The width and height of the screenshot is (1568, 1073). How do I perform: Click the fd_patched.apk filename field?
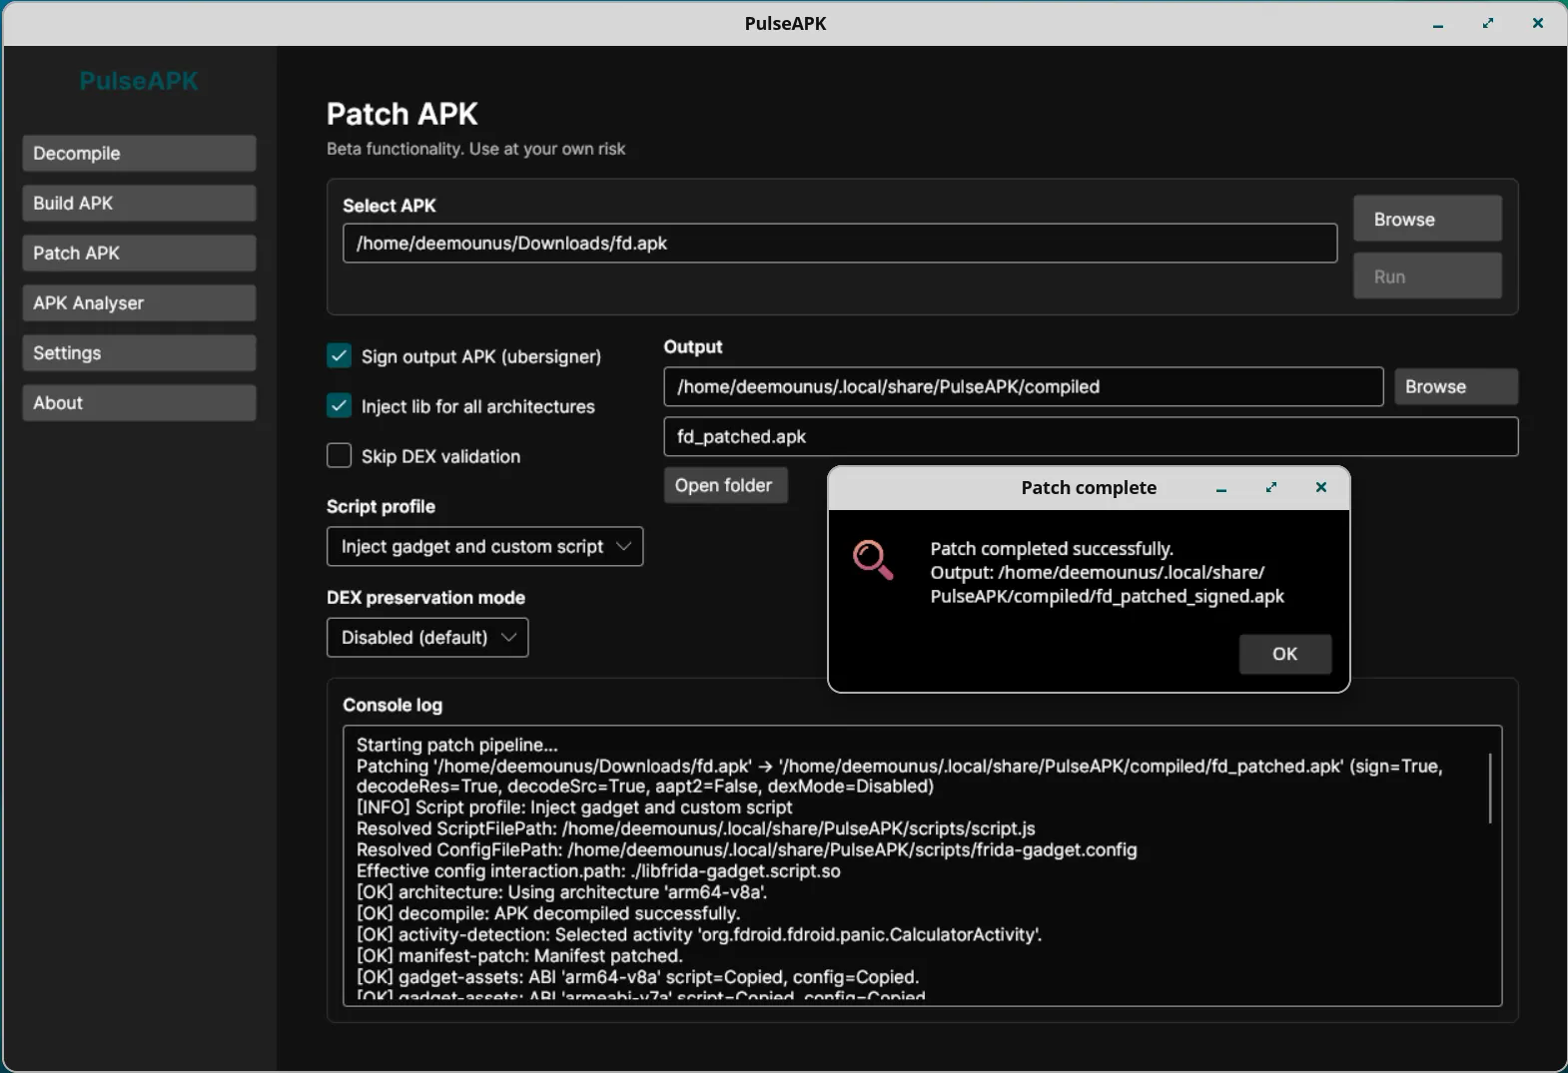[1091, 436]
